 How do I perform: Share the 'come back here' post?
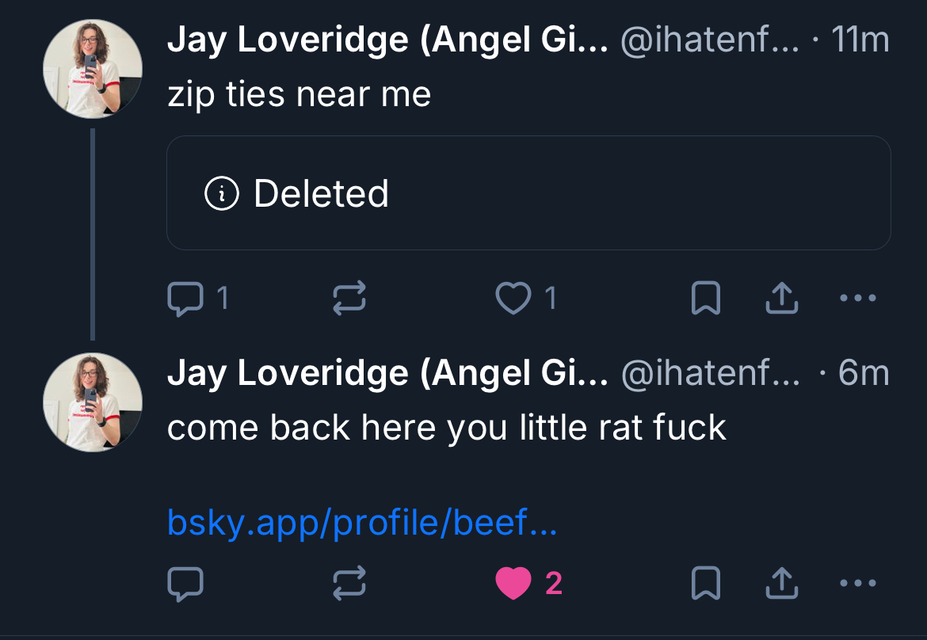[x=780, y=584]
